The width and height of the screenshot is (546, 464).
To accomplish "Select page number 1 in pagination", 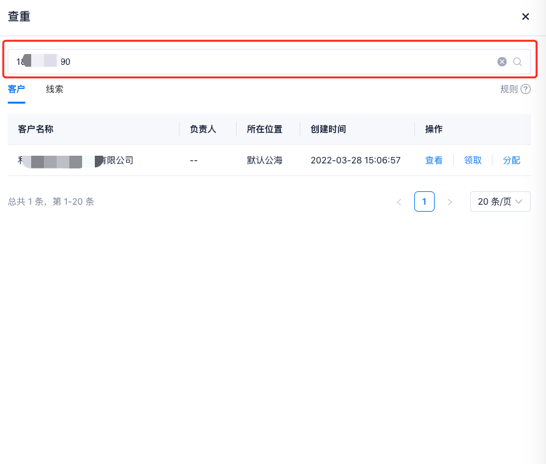I will click(424, 201).
